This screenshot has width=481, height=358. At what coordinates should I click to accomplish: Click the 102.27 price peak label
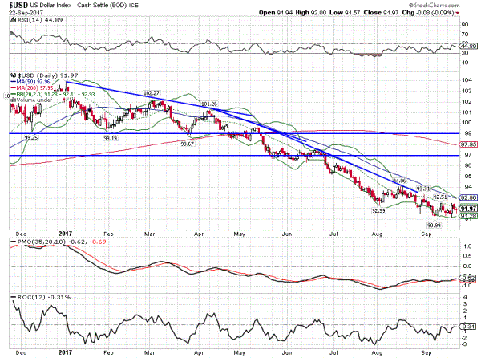click(x=152, y=93)
